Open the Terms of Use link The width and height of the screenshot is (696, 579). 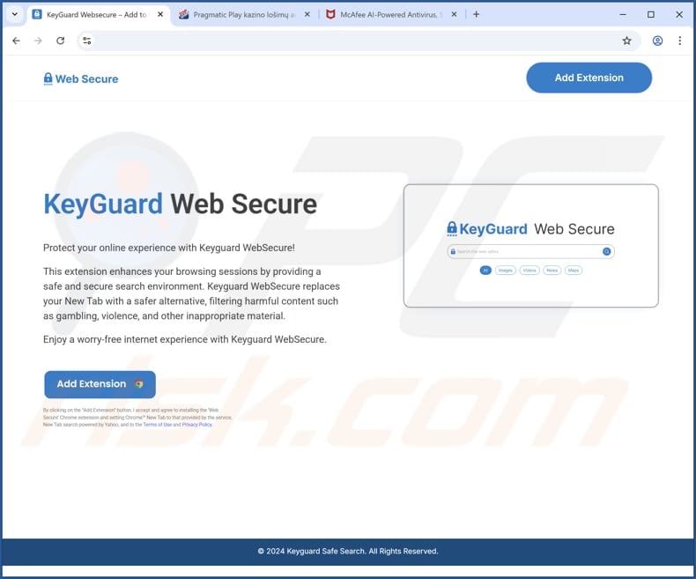157,425
